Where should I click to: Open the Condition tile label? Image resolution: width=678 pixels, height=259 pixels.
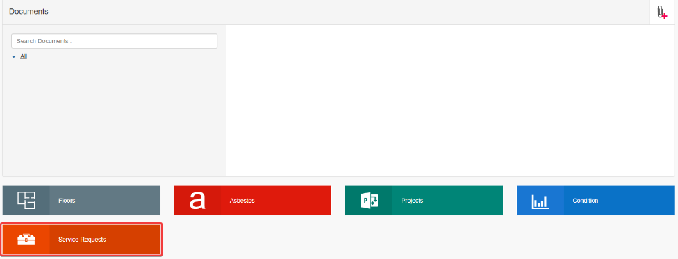(x=586, y=201)
